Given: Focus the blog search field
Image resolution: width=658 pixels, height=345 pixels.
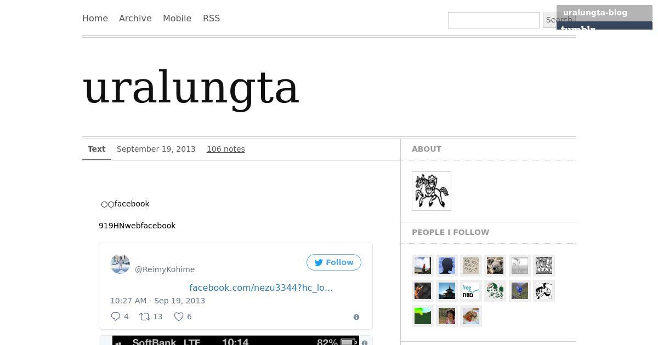Looking at the screenshot, I should click(493, 20).
